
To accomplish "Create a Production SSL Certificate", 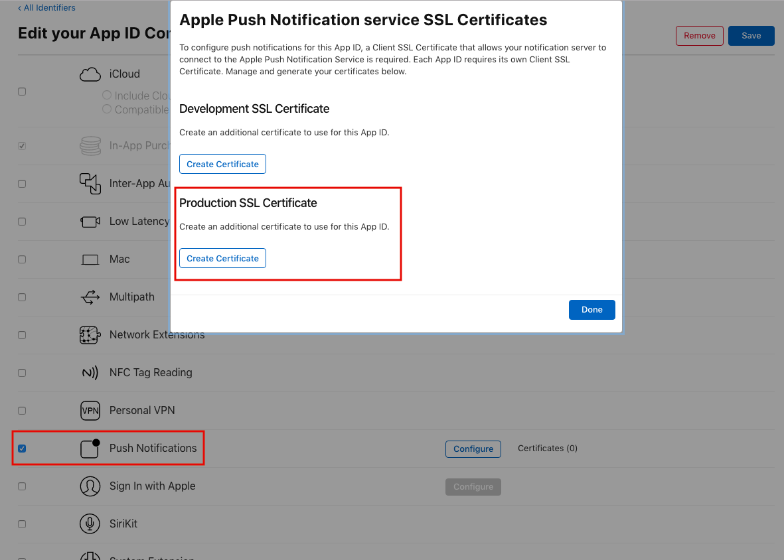I will tap(222, 258).
